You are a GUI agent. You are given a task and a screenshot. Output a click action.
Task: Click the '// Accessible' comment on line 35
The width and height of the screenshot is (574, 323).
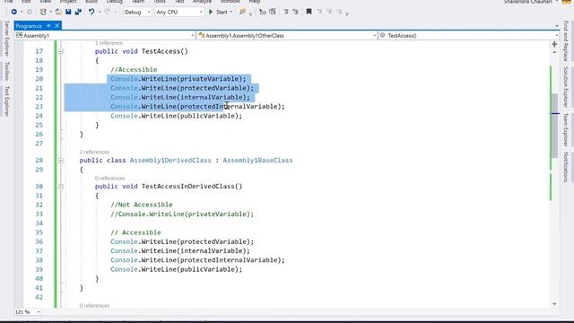click(x=135, y=232)
